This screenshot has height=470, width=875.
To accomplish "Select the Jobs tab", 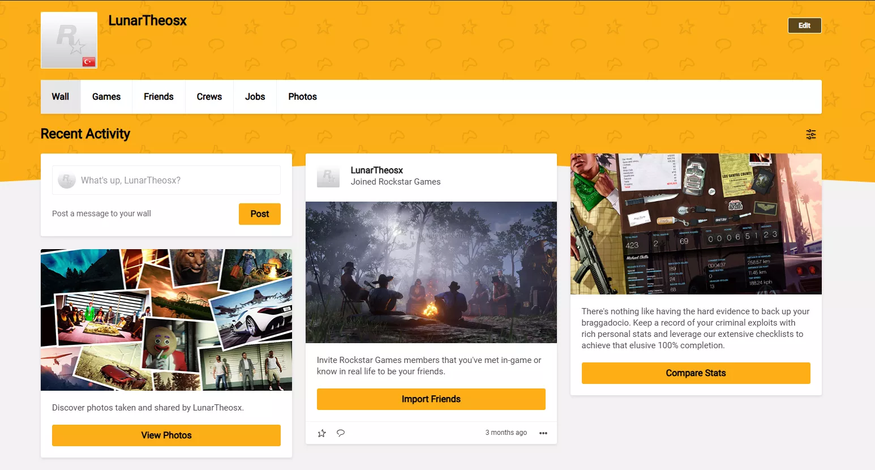I will 255,97.
